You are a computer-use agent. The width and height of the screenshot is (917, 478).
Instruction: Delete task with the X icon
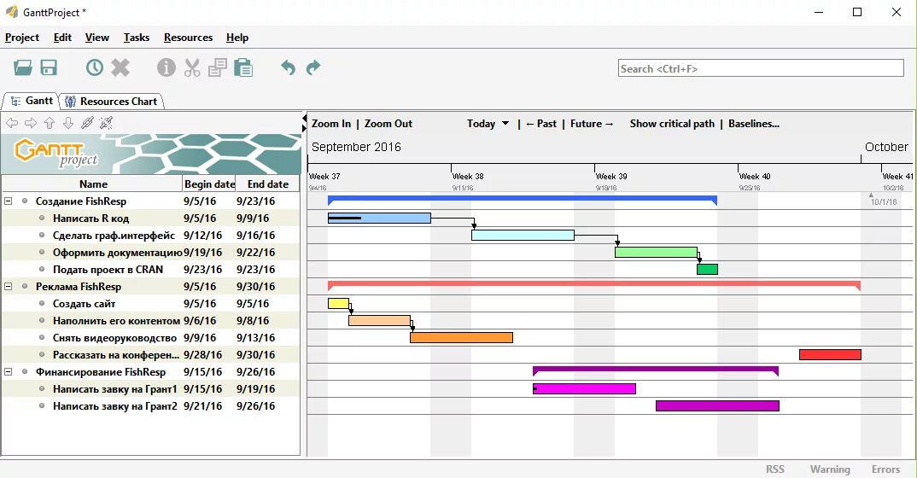click(120, 67)
